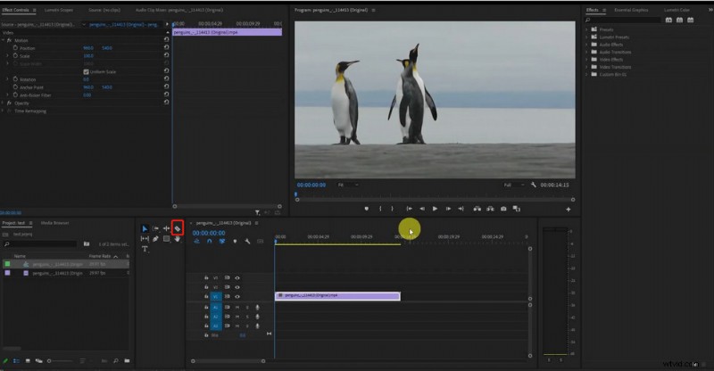Expand the Video Transitions folder
Image resolution: width=714 pixels, height=371 pixels.
[x=586, y=67]
